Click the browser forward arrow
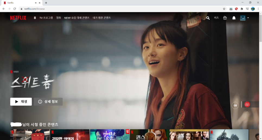262x140 pixels. pos(9,9)
